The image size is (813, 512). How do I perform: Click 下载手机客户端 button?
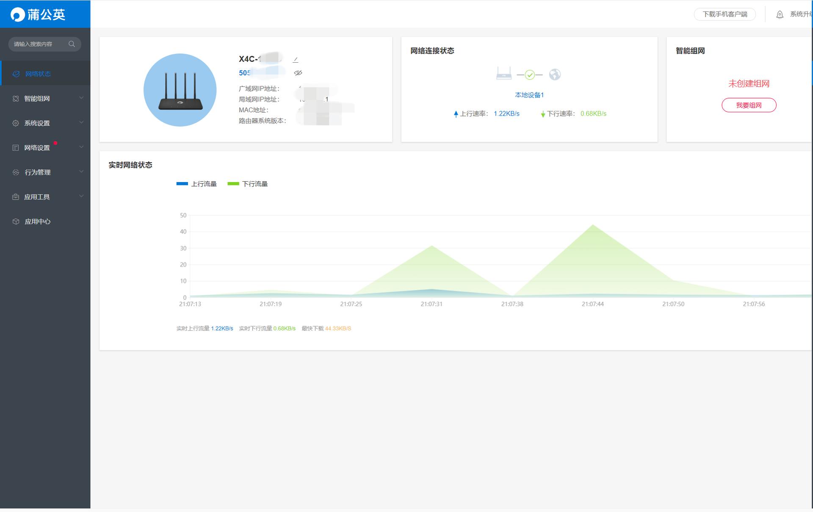click(x=725, y=14)
